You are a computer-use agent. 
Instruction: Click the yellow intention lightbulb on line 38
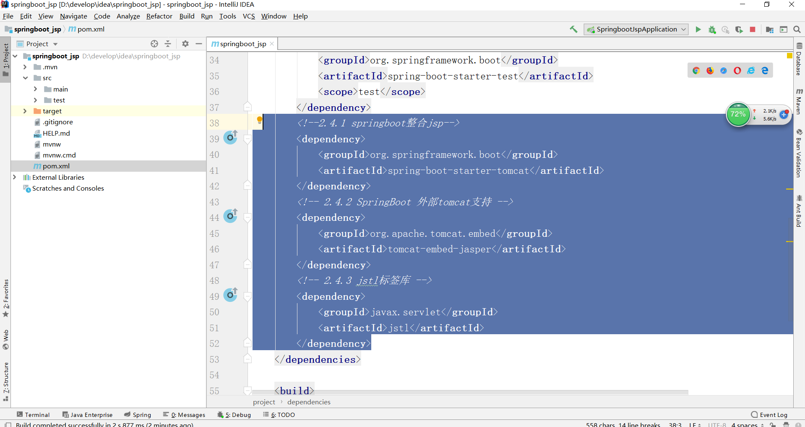pyautogui.click(x=260, y=121)
